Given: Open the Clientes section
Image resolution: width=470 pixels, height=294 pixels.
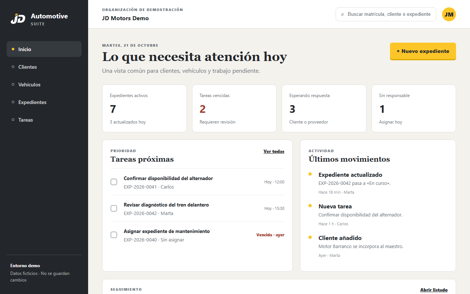Looking at the screenshot, I should (44, 67).
